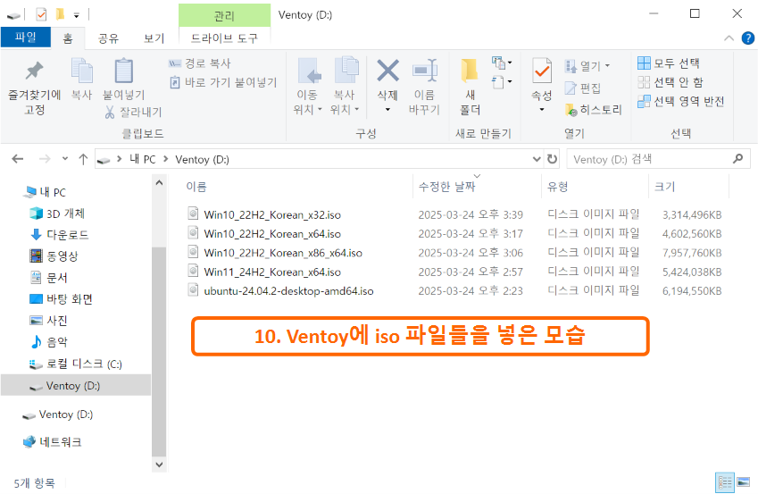Click quick access new folder icon
Viewport: 758px width, 494px height.
(60, 14)
